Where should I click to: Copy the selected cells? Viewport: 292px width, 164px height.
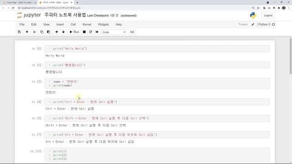42,32
